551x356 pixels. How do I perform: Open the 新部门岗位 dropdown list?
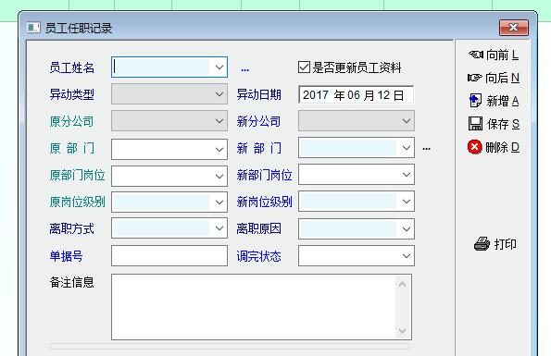tap(407, 175)
